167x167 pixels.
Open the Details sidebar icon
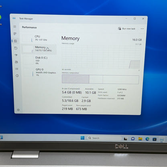click(x=17, y=69)
